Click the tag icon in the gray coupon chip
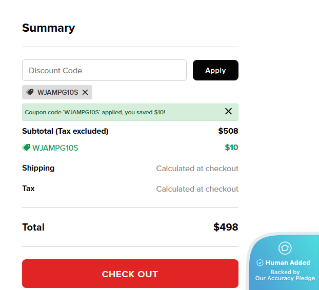The width and height of the screenshot is (319, 290). 30,92
